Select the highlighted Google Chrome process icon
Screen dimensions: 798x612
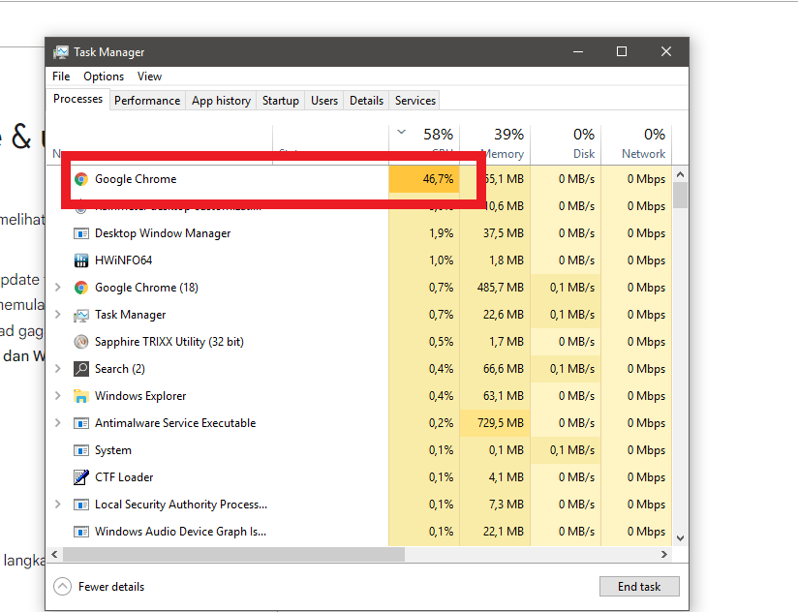click(x=82, y=179)
